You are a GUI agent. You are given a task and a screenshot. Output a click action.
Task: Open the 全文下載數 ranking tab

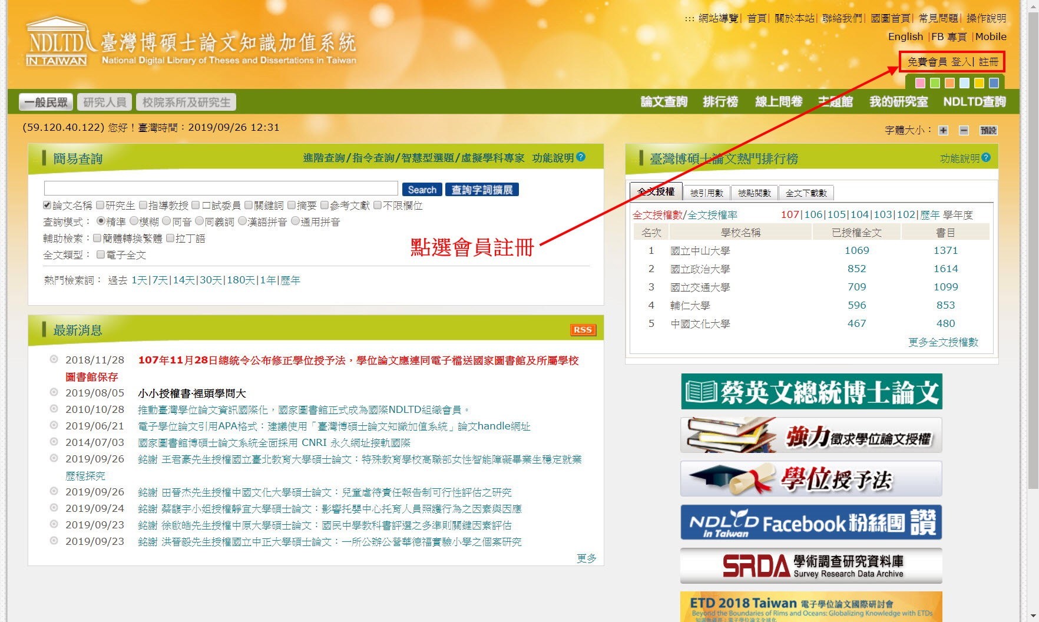pos(806,193)
